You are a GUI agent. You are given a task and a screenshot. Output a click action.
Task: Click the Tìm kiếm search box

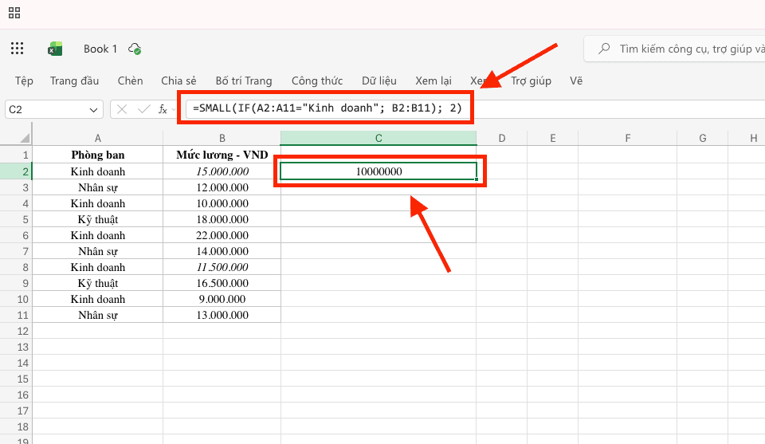pyautogui.click(x=675, y=49)
